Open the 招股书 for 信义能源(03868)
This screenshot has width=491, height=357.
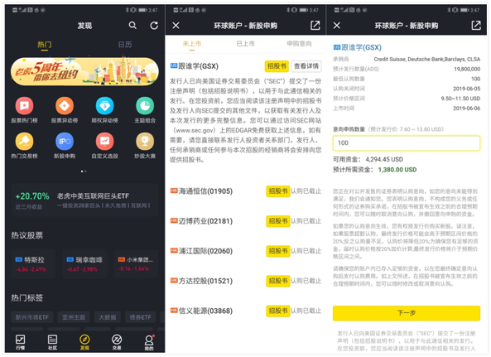tap(277, 311)
